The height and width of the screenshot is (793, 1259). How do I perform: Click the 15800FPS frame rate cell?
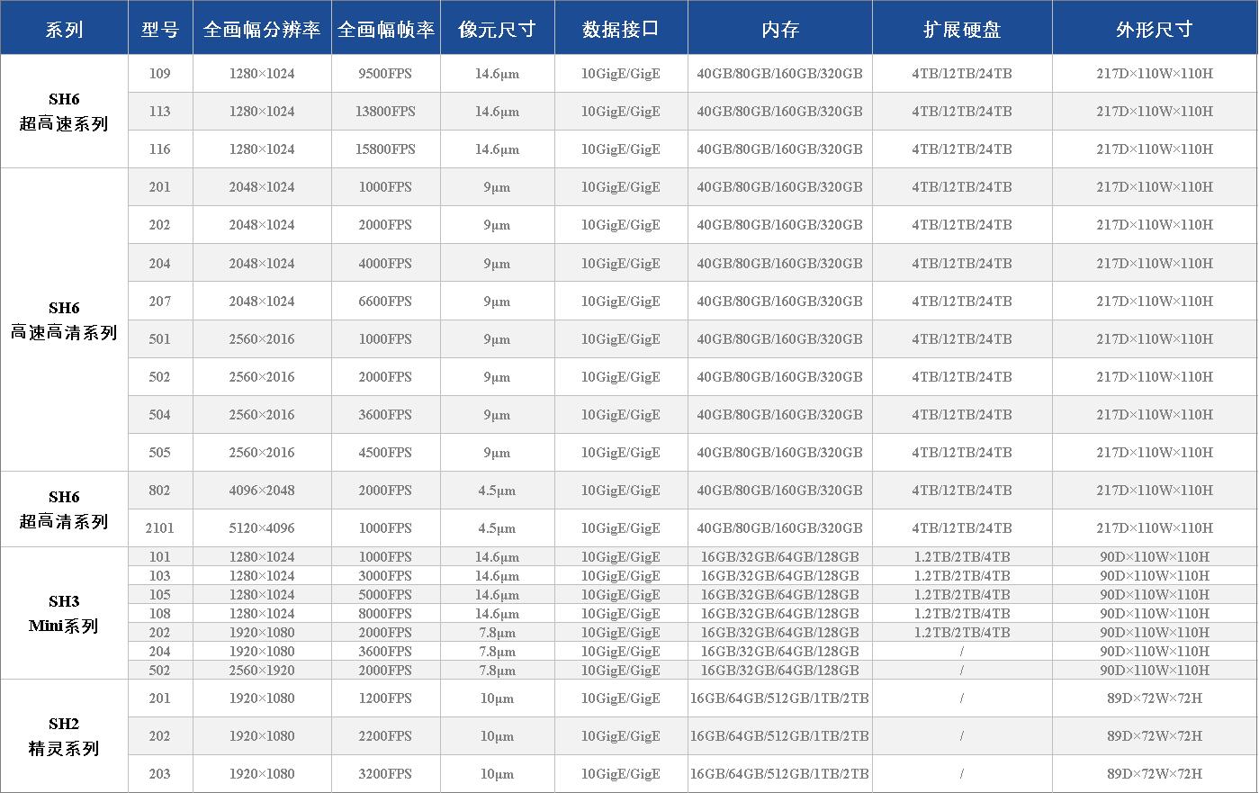[x=385, y=149]
